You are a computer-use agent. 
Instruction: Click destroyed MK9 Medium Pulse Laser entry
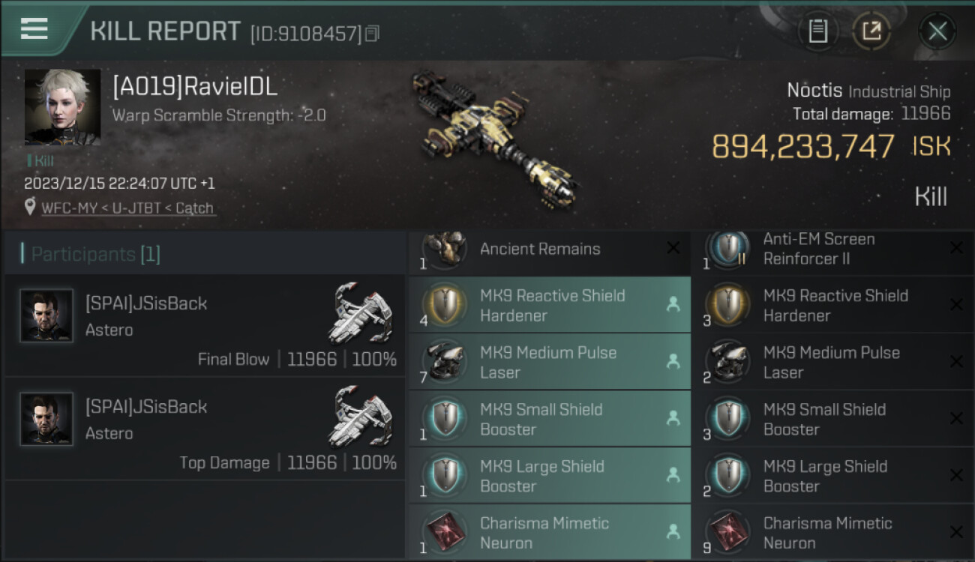[x=832, y=362]
